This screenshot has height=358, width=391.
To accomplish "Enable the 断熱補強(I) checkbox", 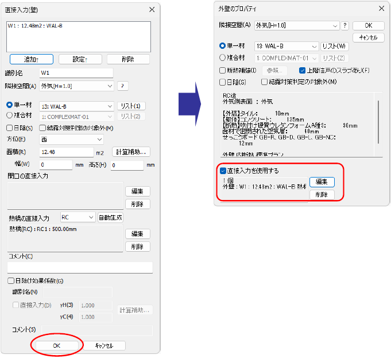I will click(223, 70).
